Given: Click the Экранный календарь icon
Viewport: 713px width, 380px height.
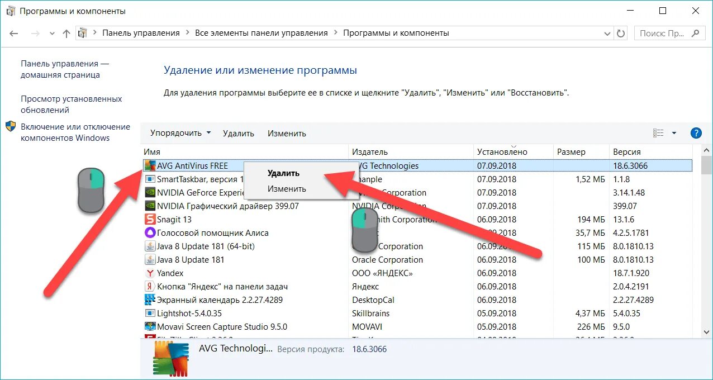Looking at the screenshot, I should pos(150,300).
